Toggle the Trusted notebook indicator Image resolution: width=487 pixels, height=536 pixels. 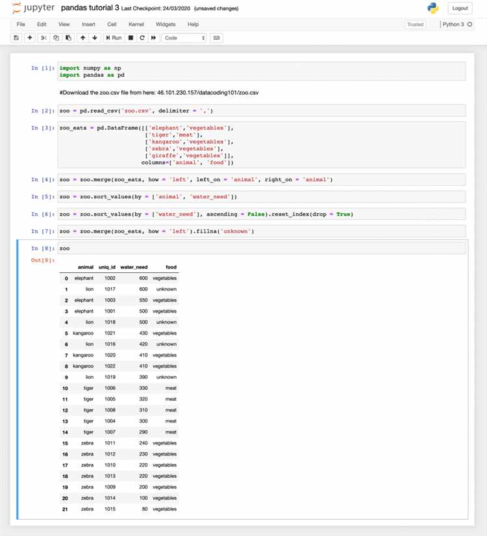[x=415, y=25]
